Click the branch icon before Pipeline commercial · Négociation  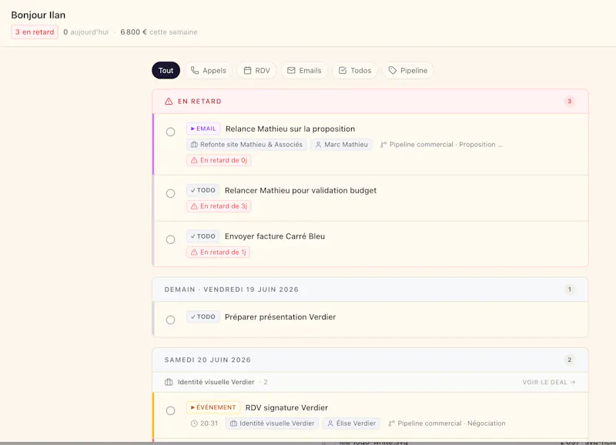click(392, 423)
